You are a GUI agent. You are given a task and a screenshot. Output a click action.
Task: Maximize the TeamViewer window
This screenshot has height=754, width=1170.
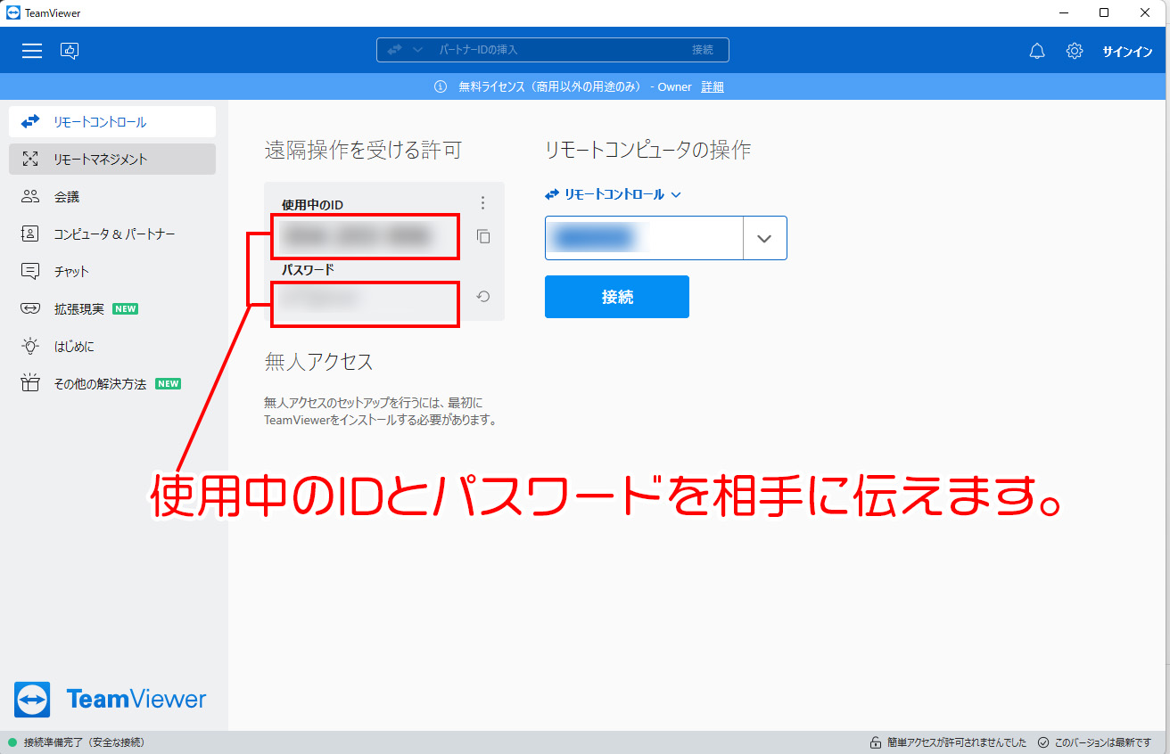click(1104, 12)
